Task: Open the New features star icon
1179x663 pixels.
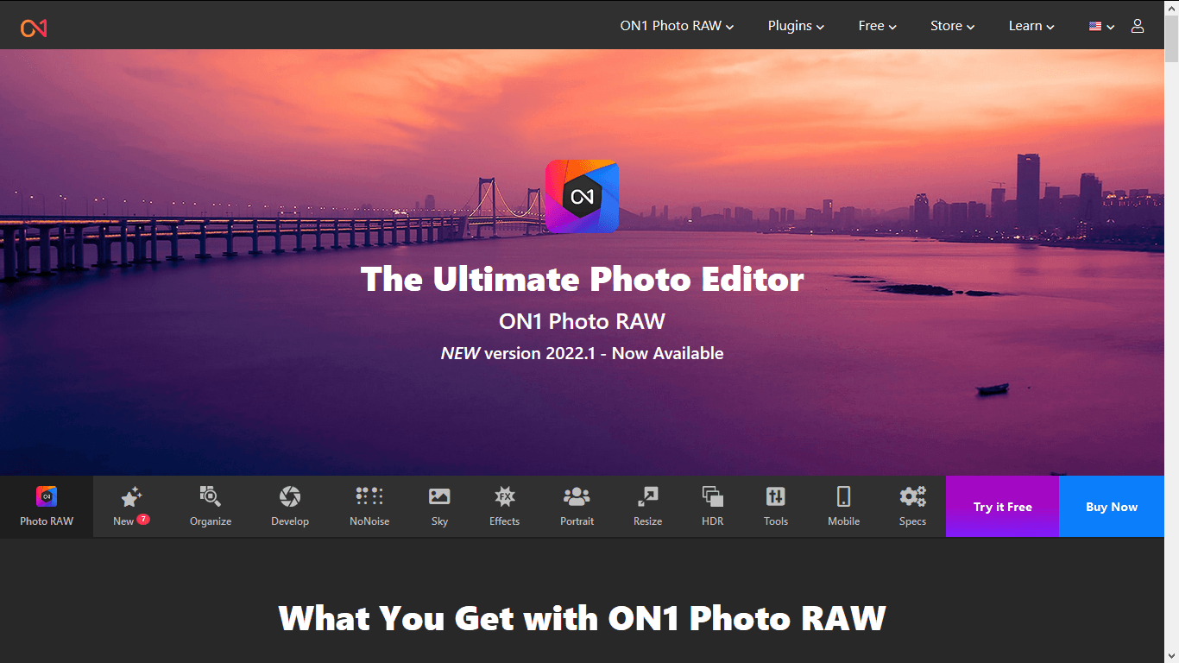Action: (x=131, y=496)
